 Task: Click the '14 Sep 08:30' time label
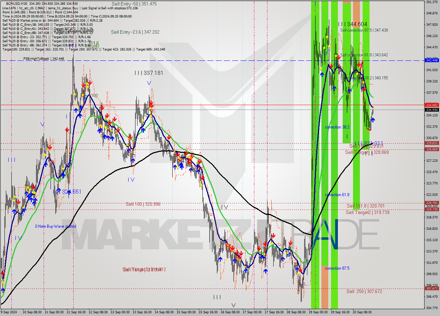(x=165, y=312)
